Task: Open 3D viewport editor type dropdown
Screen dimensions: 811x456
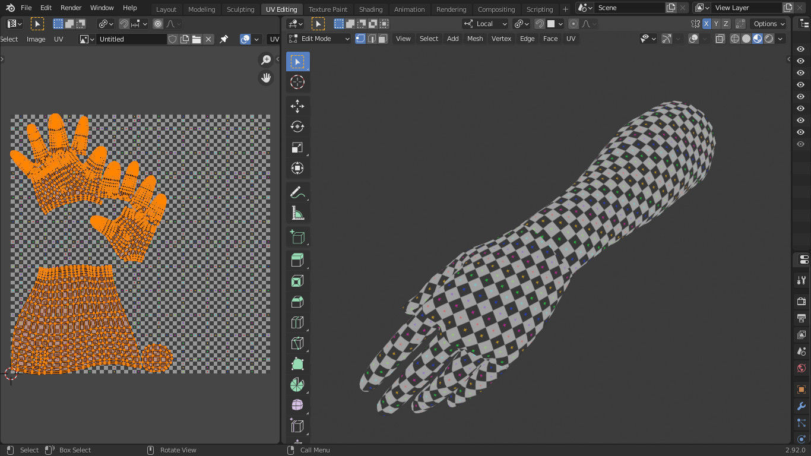Action: pos(295,24)
